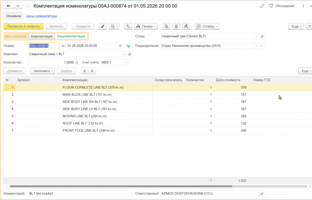This screenshot has width=312, height=200.
Task: Click the Подбор button
Action: coord(66,71)
